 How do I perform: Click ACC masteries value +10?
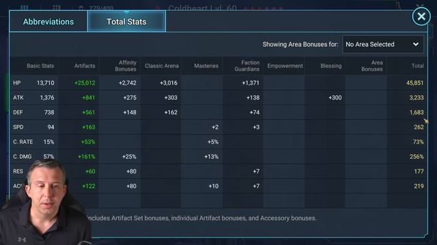(x=214, y=186)
